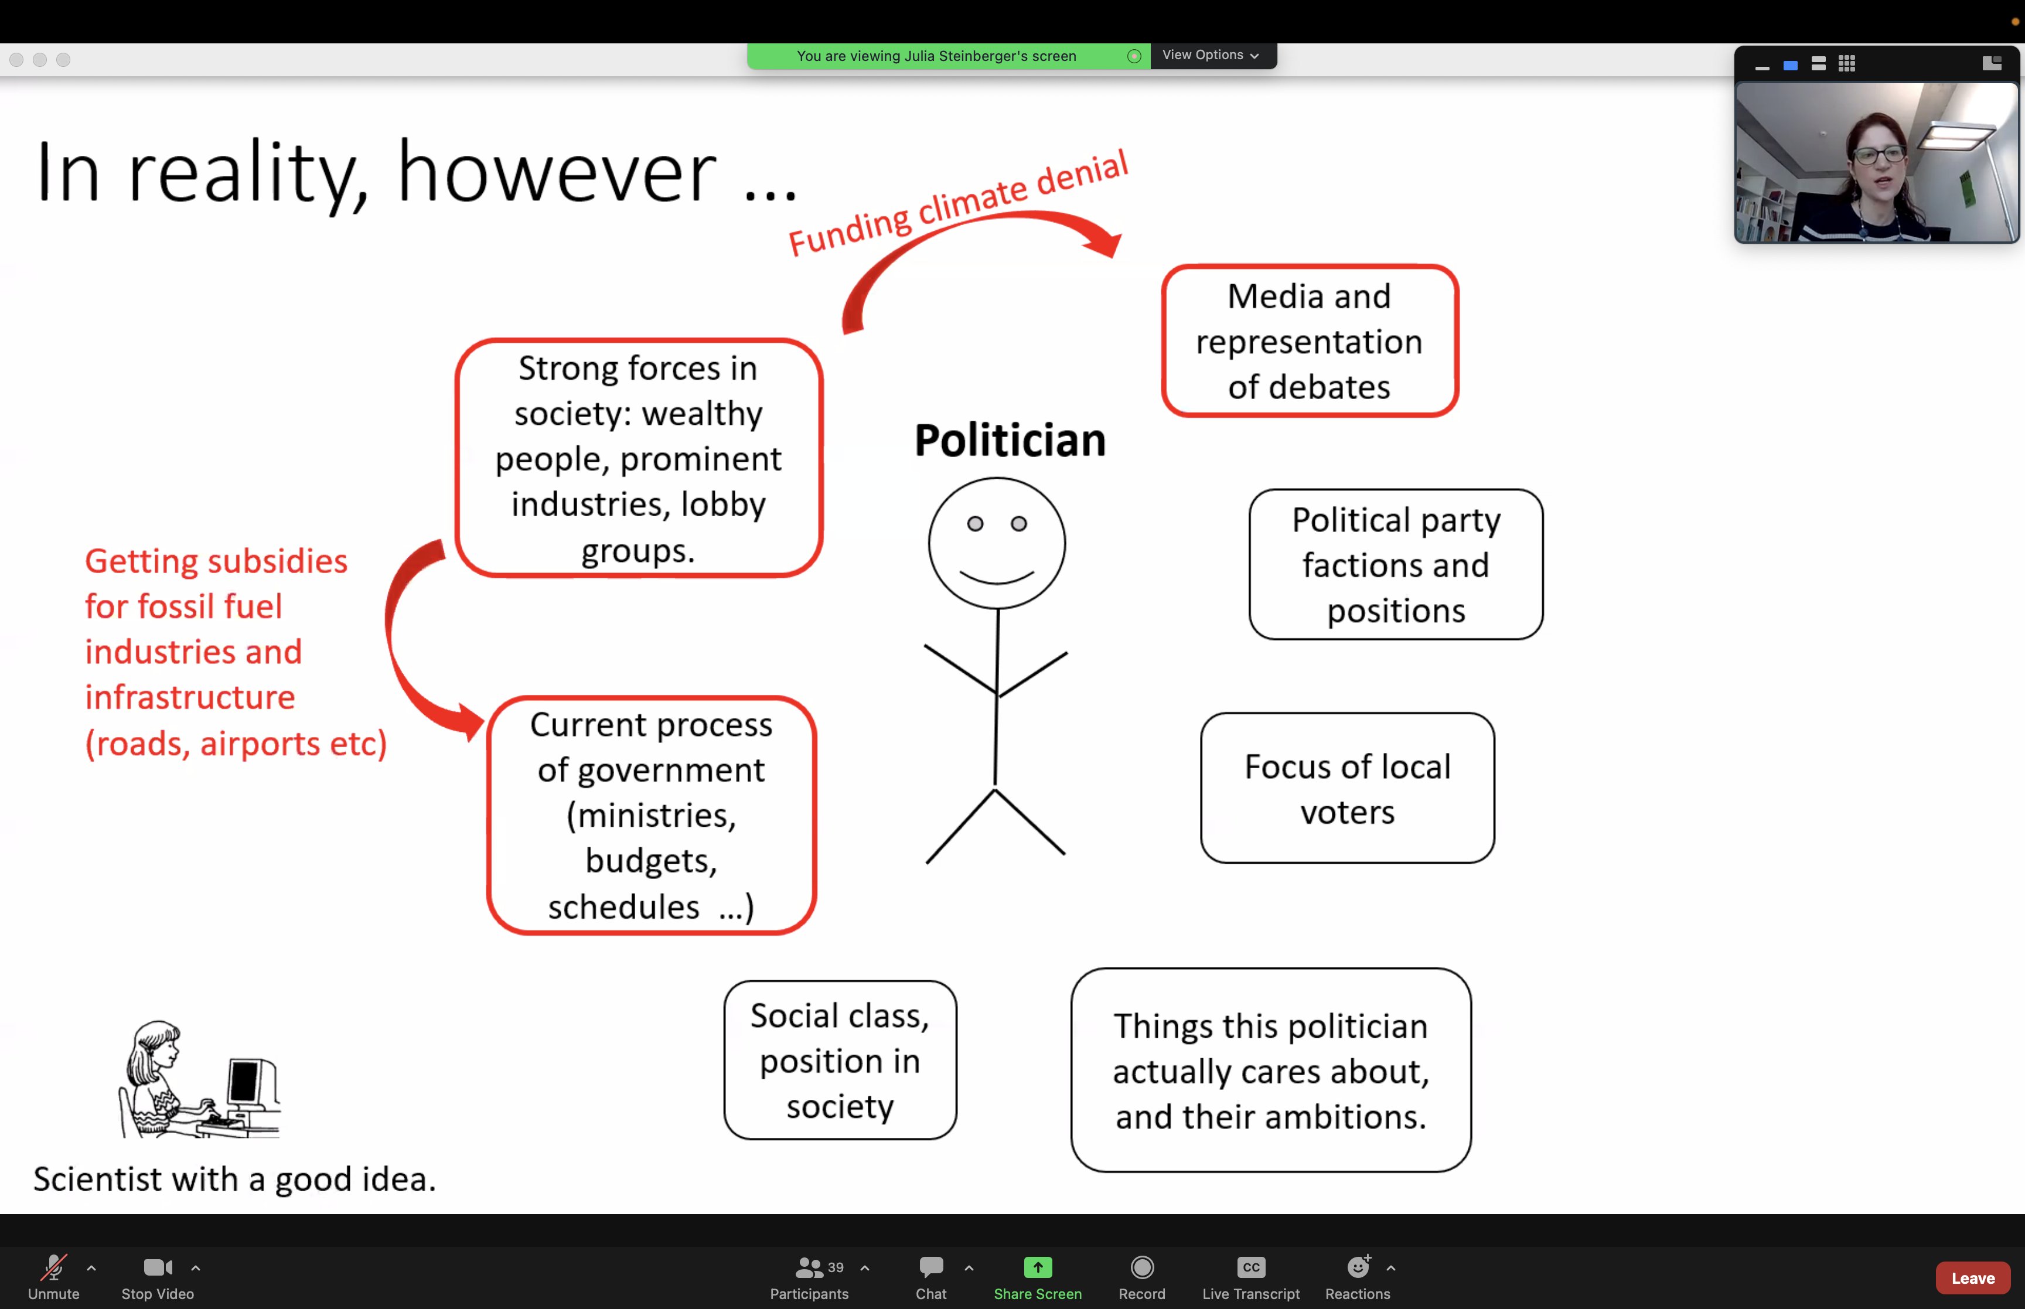
Task: Click the 'Focus of local voters' box
Action: [1347, 788]
